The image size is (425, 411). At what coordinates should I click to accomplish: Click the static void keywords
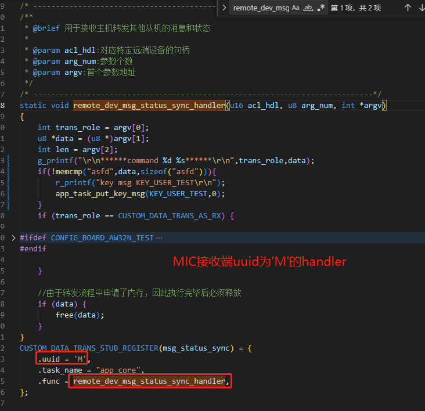(44, 105)
